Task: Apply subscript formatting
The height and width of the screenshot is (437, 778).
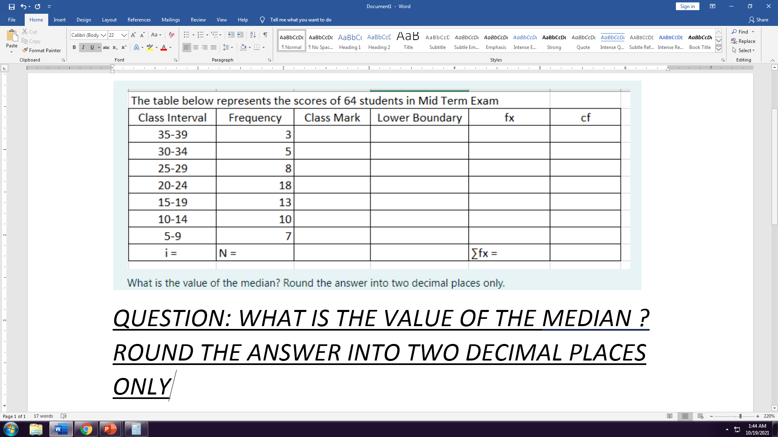Action: (x=115, y=47)
